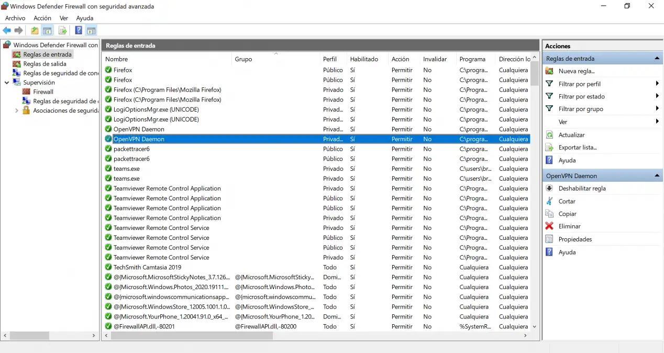
Task: Click the up-one-level folder toolbar icon
Action: (x=35, y=30)
